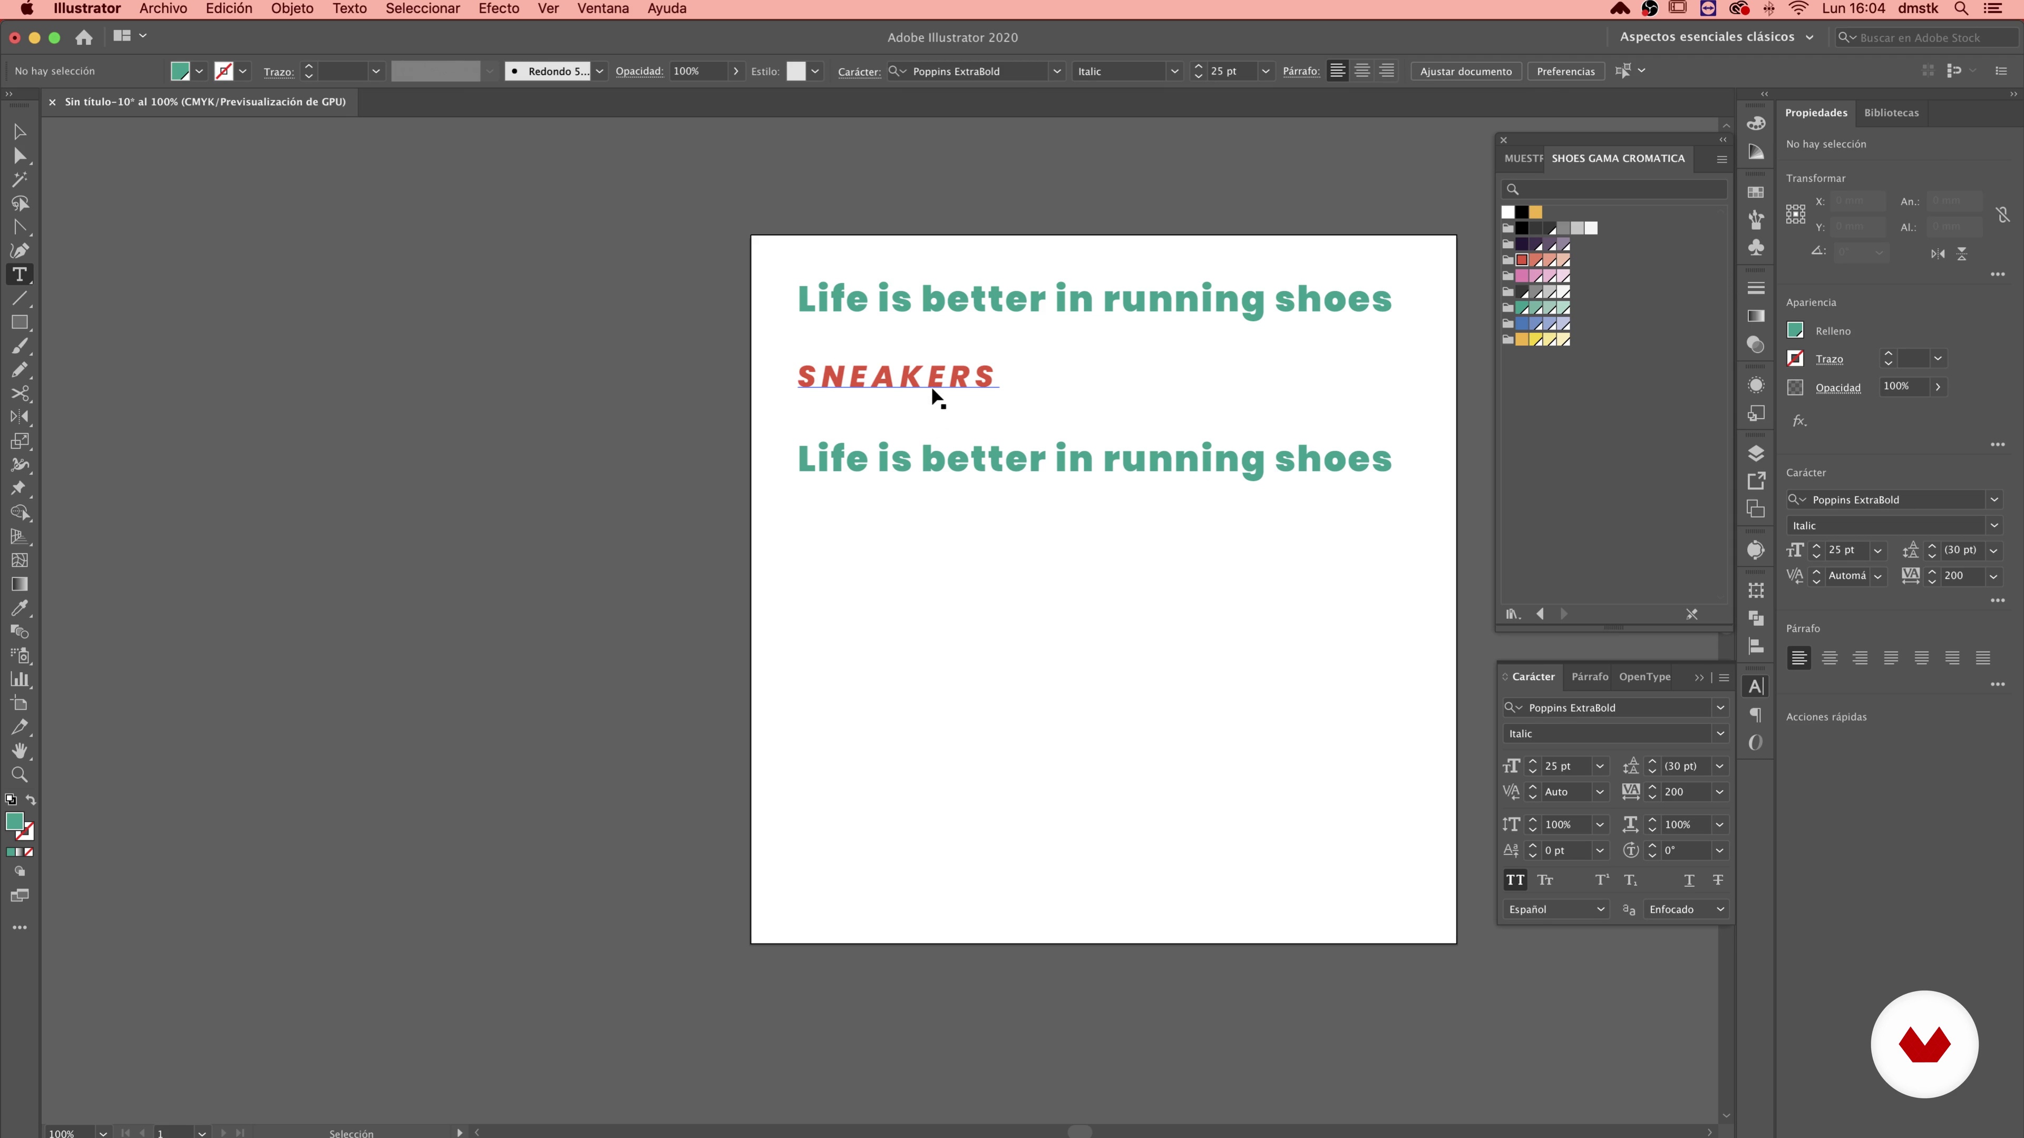Select the black swatch in top row
Viewport: 2024px width, 1138px height.
click(x=1522, y=212)
